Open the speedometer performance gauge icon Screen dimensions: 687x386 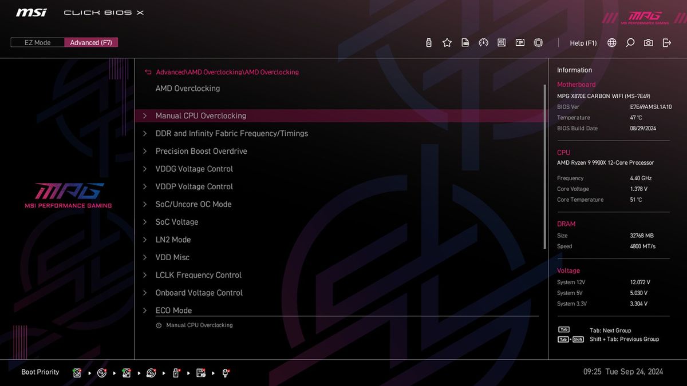pos(484,43)
